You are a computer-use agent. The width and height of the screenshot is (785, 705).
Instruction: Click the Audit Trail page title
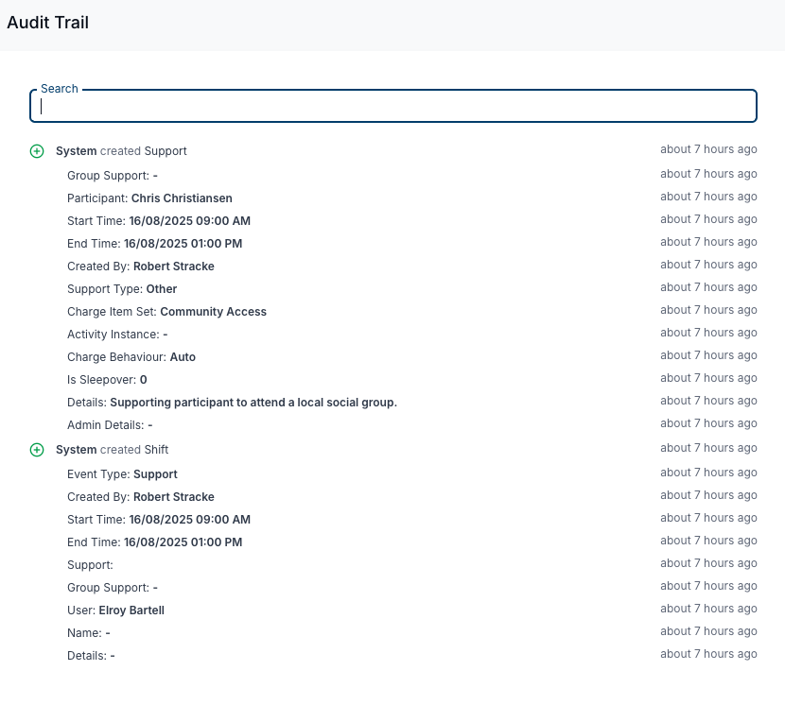click(x=48, y=23)
